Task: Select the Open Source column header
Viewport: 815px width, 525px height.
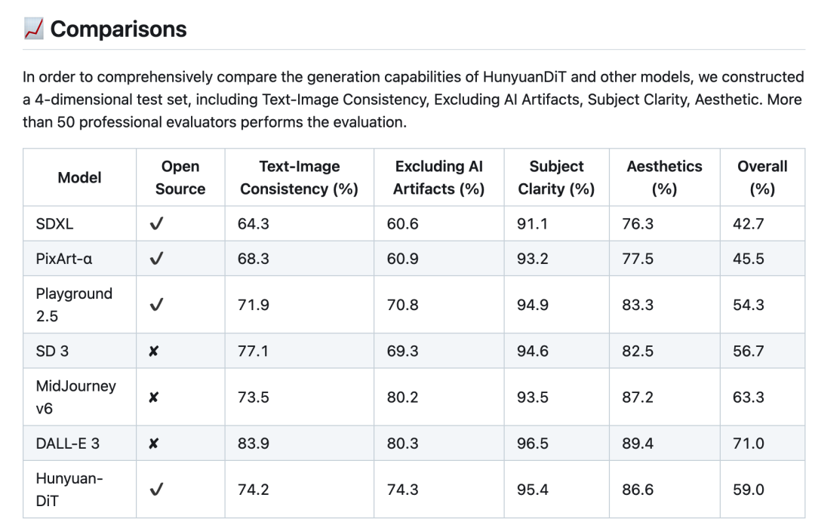Action: (180, 178)
